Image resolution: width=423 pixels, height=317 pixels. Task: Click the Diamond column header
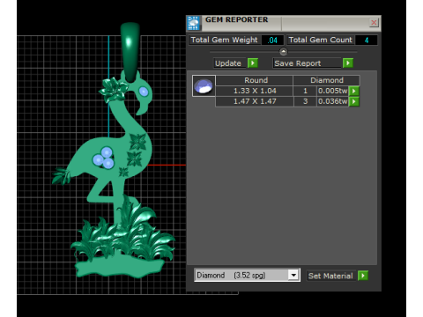326,80
